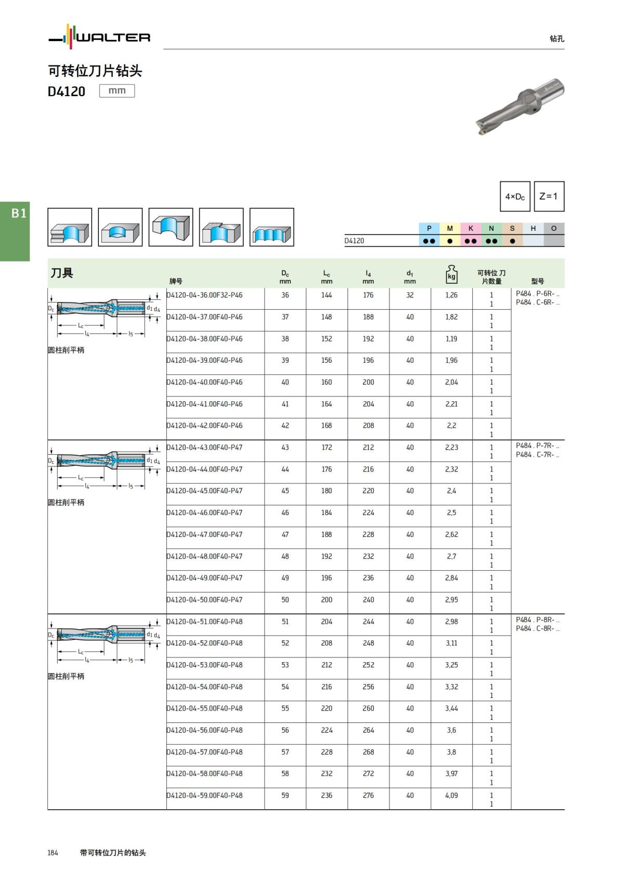Screen dimensions: 624x882
Task: Click the D4120 label in material legend
Action: [354, 241]
